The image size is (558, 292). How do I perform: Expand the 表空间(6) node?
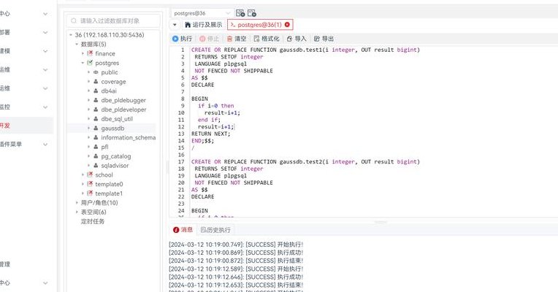coord(77,212)
